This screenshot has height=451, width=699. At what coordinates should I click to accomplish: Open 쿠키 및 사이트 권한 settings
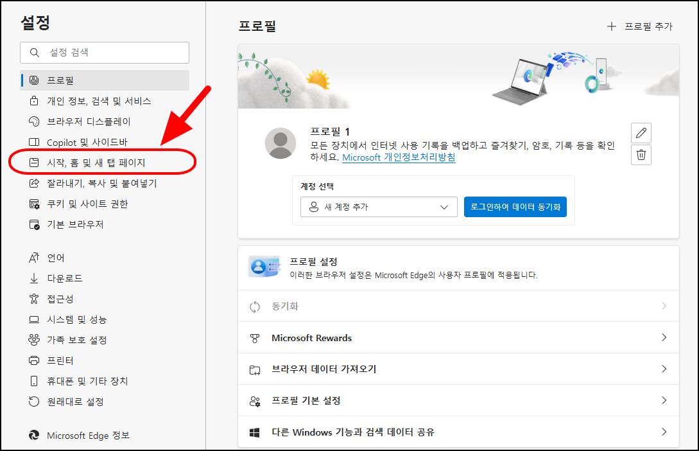point(105,204)
